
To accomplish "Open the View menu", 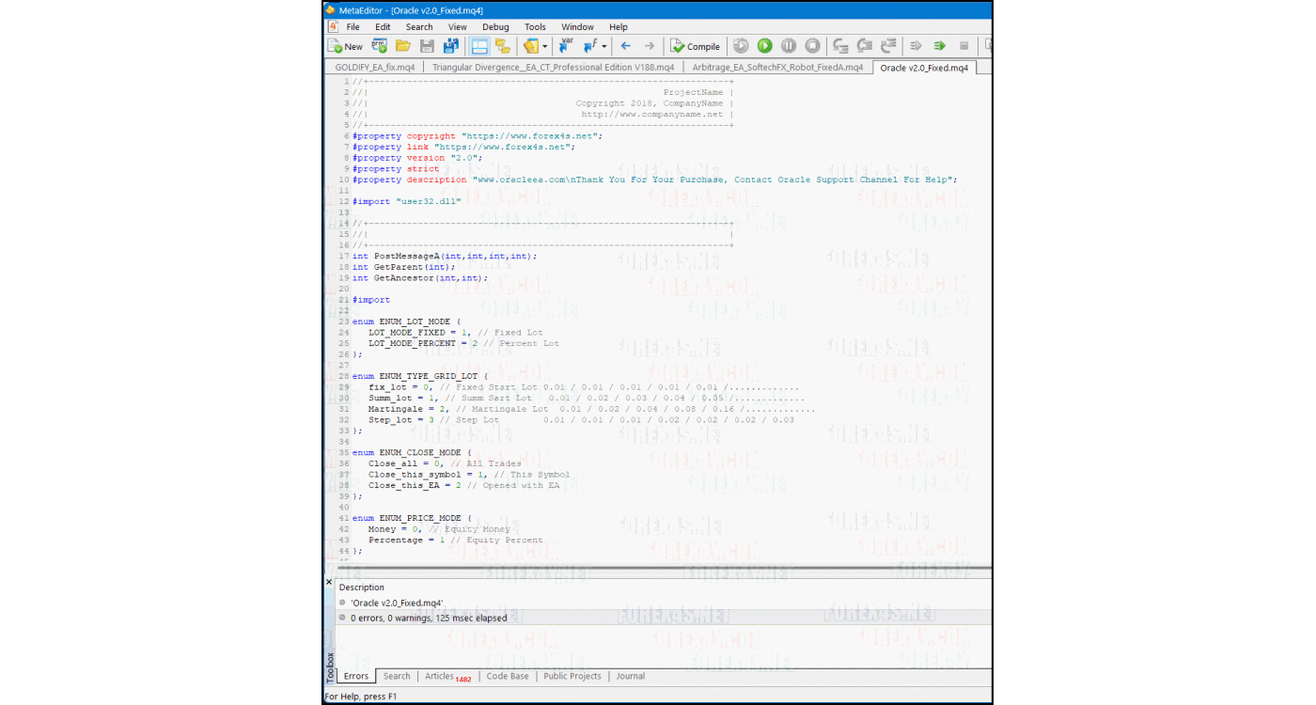I will [x=457, y=27].
